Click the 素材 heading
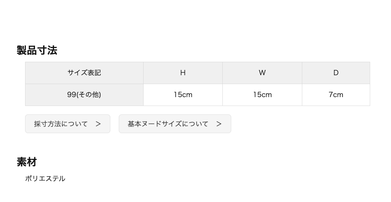 pos(27,162)
